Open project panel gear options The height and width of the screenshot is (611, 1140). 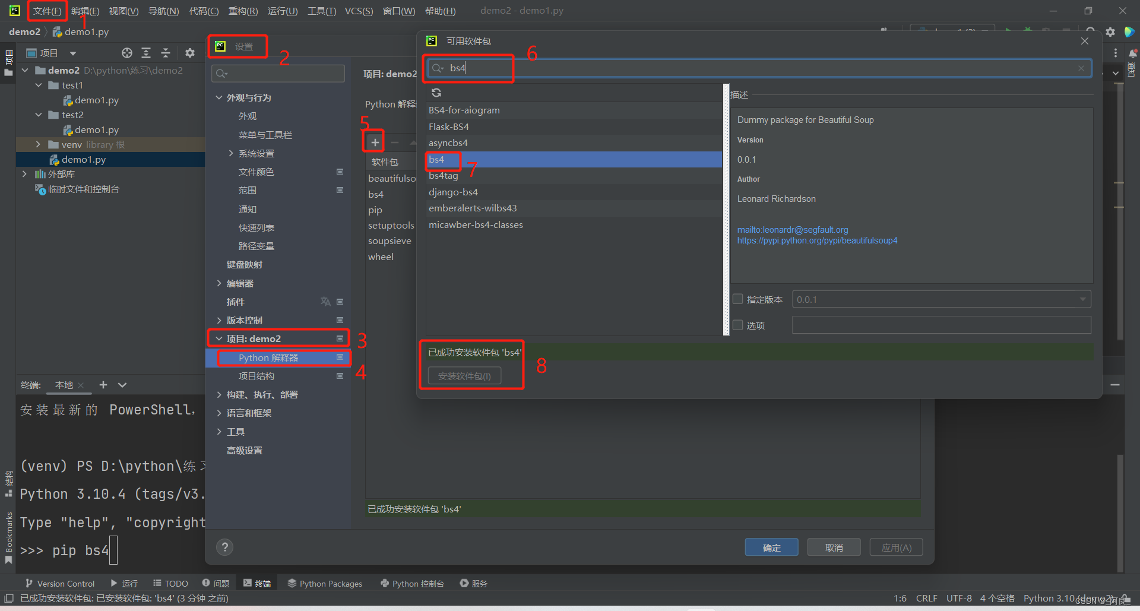[x=190, y=53]
